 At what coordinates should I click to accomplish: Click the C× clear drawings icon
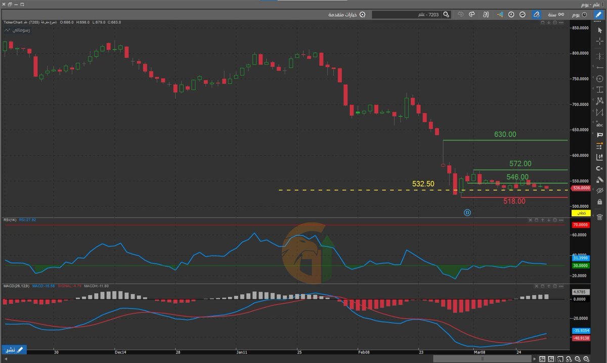point(599,168)
